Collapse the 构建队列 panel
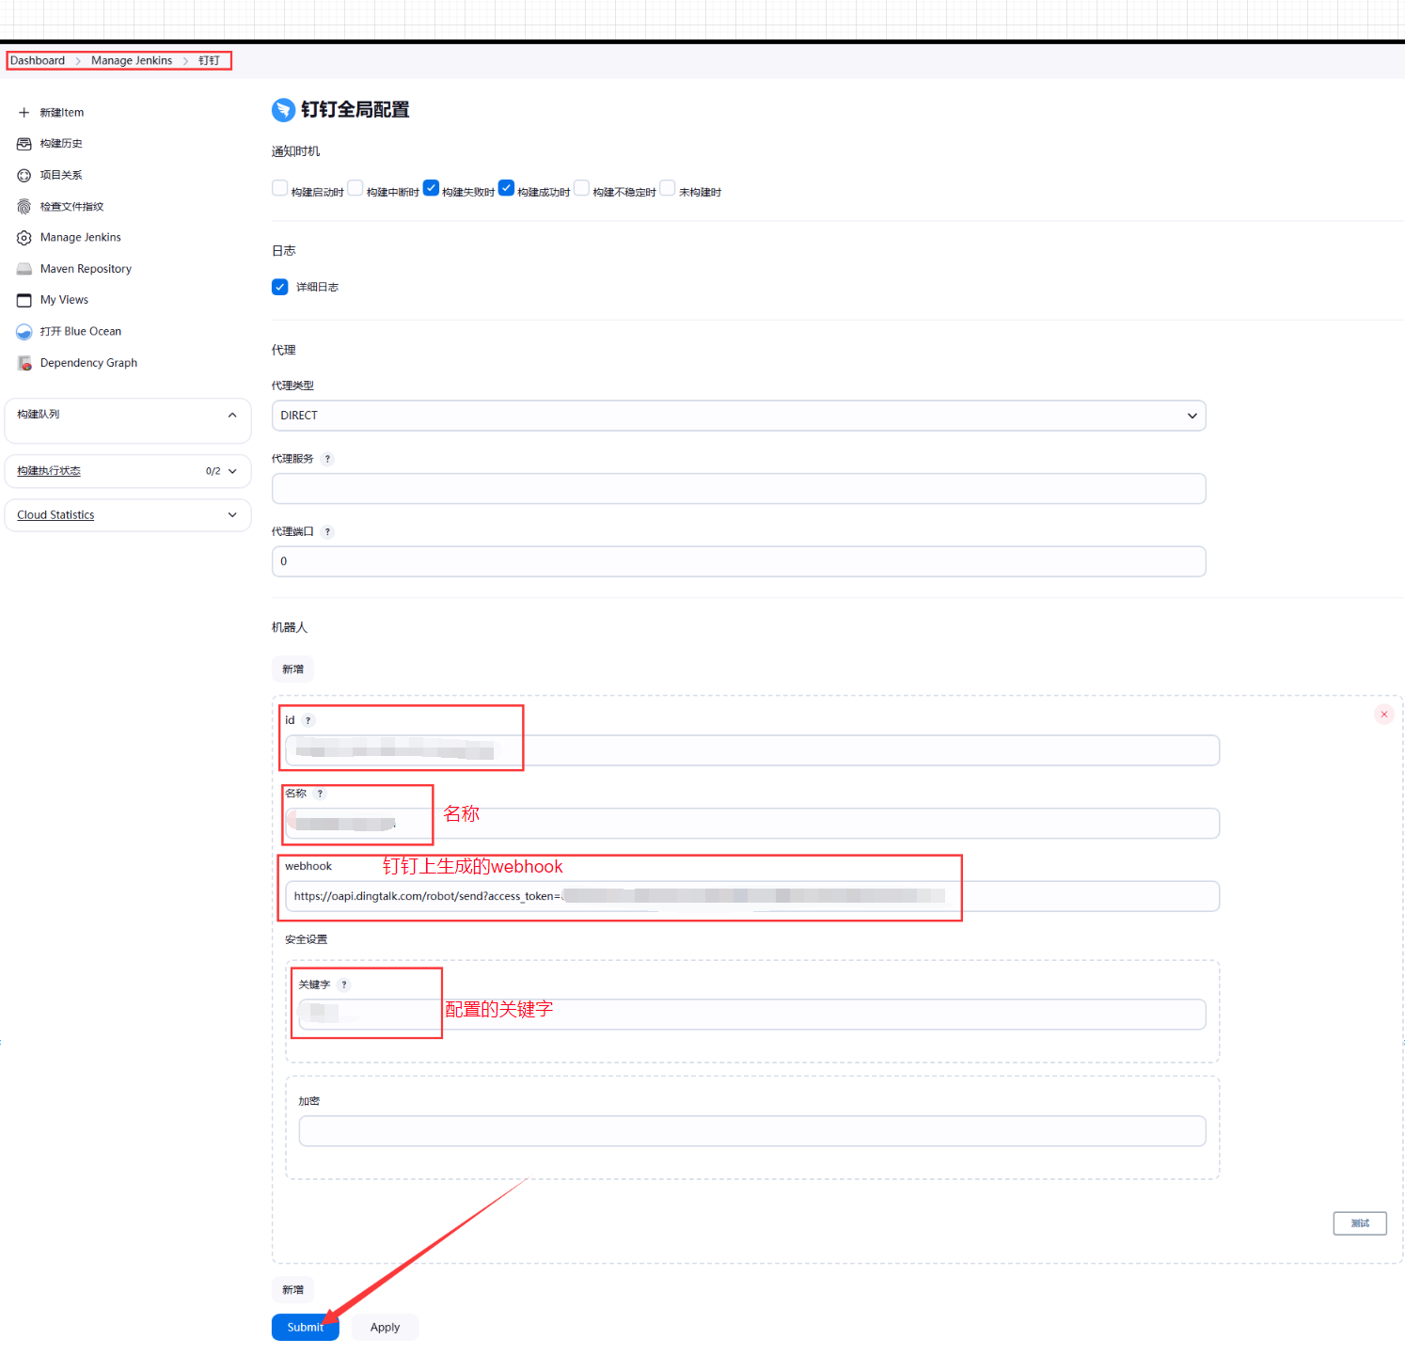The width and height of the screenshot is (1405, 1370). tap(232, 415)
